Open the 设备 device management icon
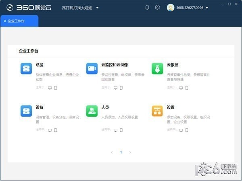Image resolution: width=242 pixels, height=181 pixels. click(x=26, y=111)
